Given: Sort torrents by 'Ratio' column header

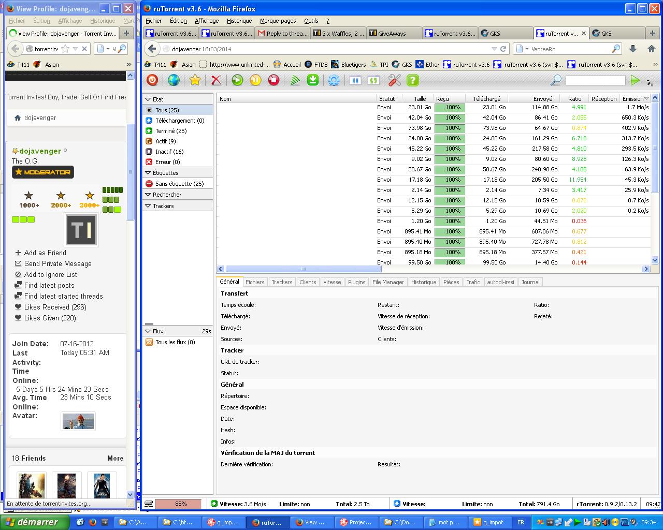Looking at the screenshot, I should (574, 99).
